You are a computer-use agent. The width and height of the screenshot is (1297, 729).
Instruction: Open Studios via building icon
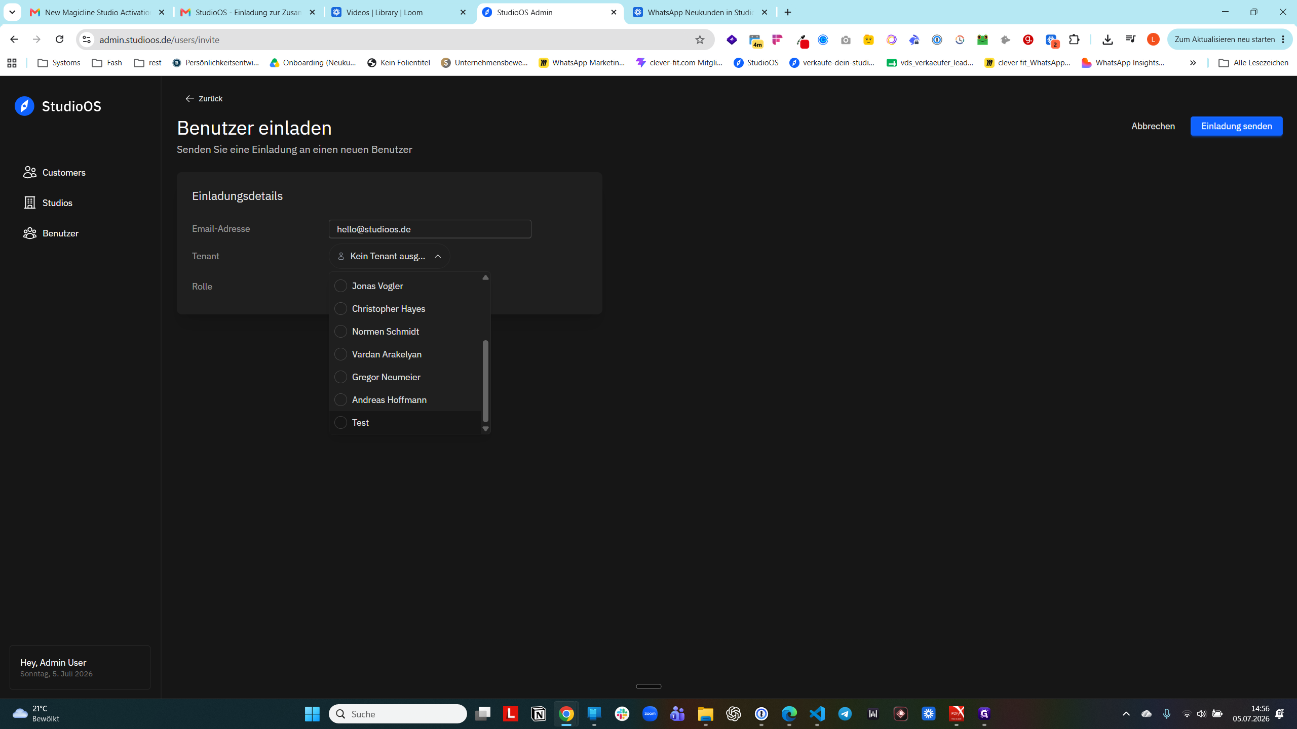(x=30, y=203)
